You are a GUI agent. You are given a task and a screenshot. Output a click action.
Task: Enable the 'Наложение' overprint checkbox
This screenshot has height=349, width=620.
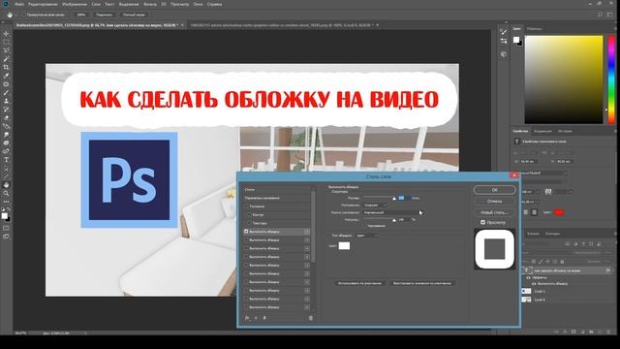click(x=366, y=226)
